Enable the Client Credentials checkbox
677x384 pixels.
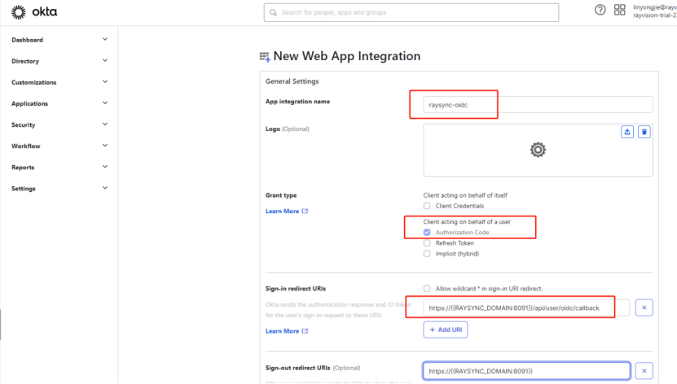(428, 207)
